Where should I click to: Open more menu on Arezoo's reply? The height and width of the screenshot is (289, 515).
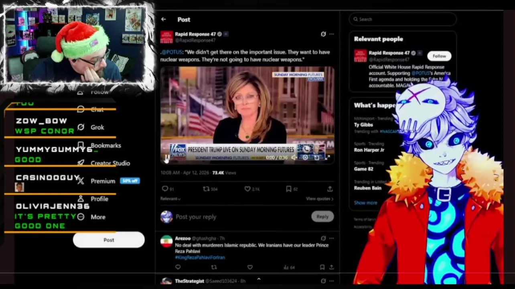[x=331, y=238]
